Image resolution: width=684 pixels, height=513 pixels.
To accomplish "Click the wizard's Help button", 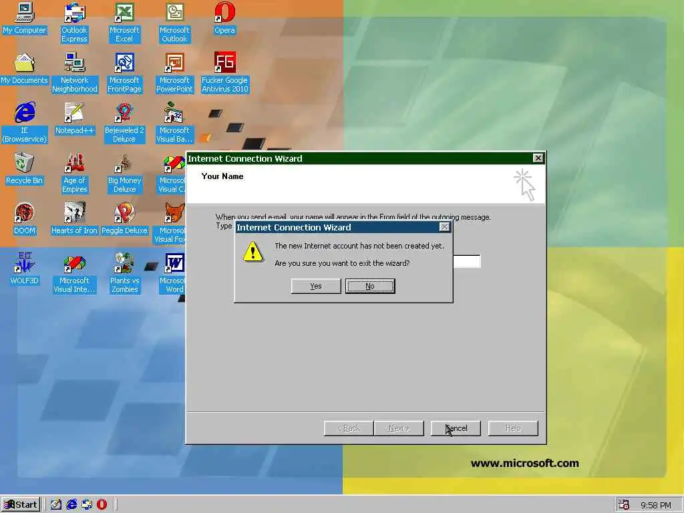I will point(513,428).
